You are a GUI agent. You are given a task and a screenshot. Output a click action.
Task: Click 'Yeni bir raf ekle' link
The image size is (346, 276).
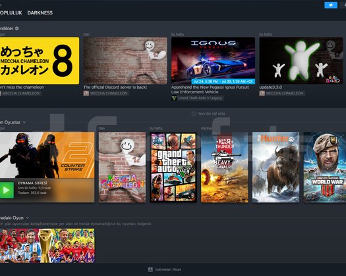click(212, 114)
